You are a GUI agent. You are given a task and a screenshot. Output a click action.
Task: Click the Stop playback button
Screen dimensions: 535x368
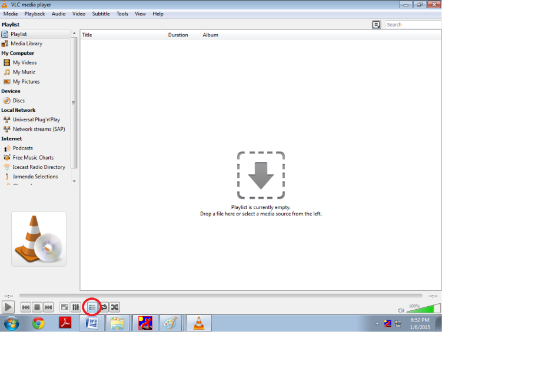37,307
